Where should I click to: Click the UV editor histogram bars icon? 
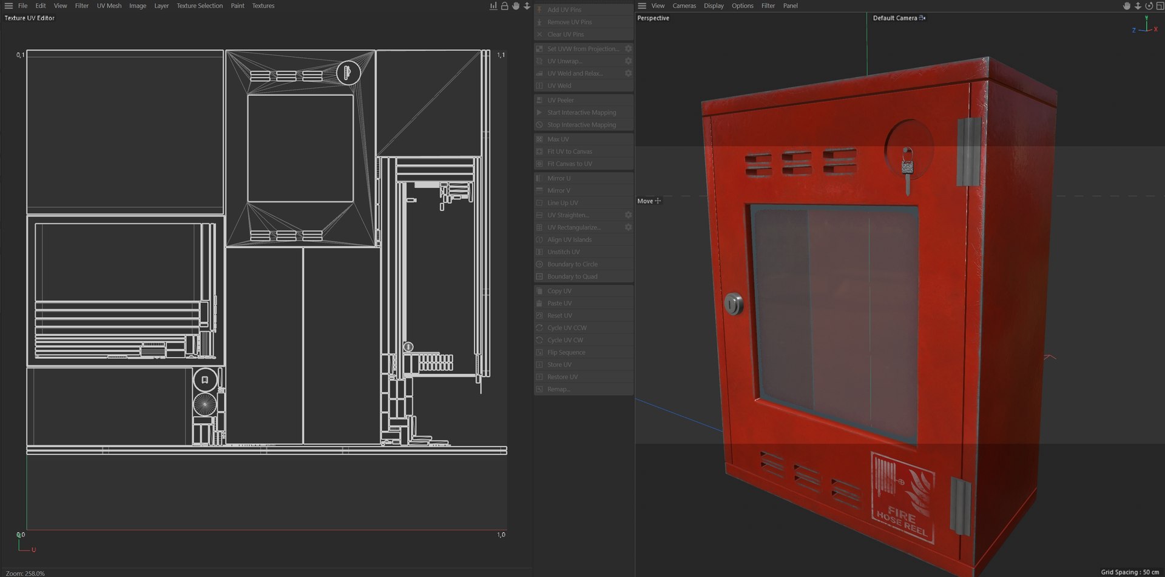493,6
